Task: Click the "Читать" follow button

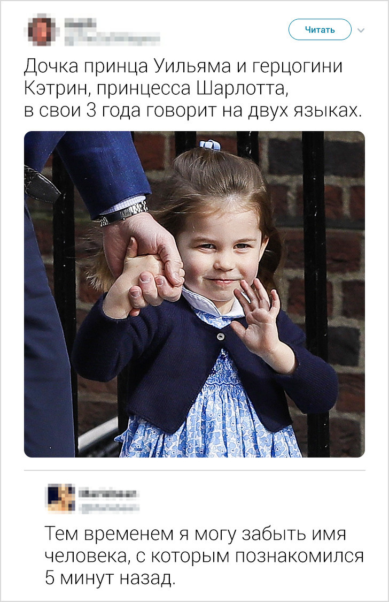Action: pyautogui.click(x=320, y=29)
